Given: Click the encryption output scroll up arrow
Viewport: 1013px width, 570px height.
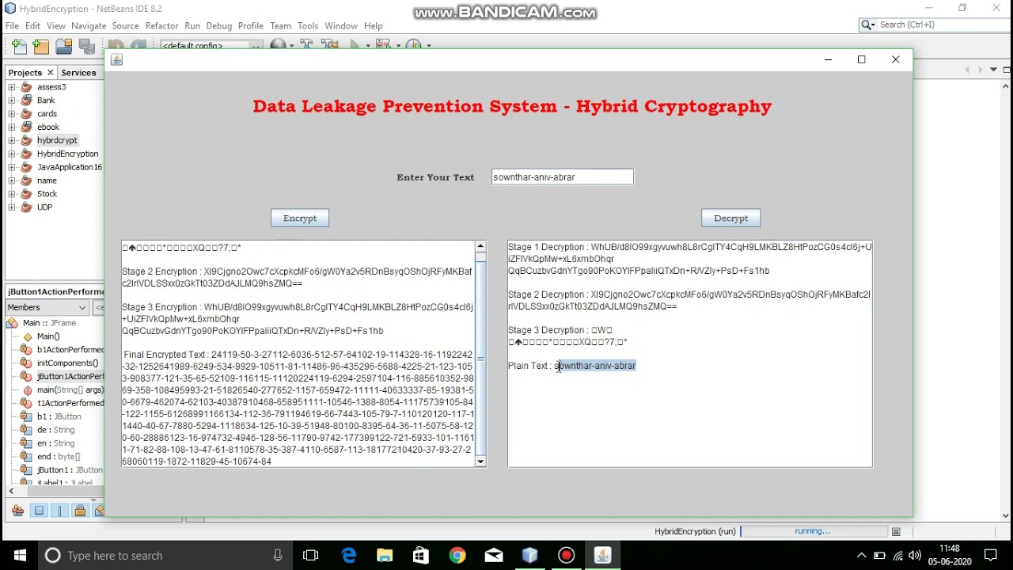Looking at the screenshot, I should (x=480, y=247).
